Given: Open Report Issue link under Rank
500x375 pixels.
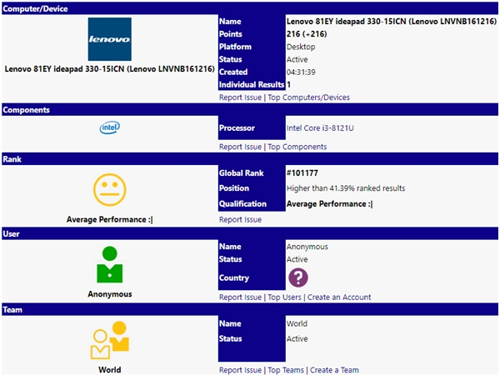Looking at the screenshot, I should pos(240,220).
